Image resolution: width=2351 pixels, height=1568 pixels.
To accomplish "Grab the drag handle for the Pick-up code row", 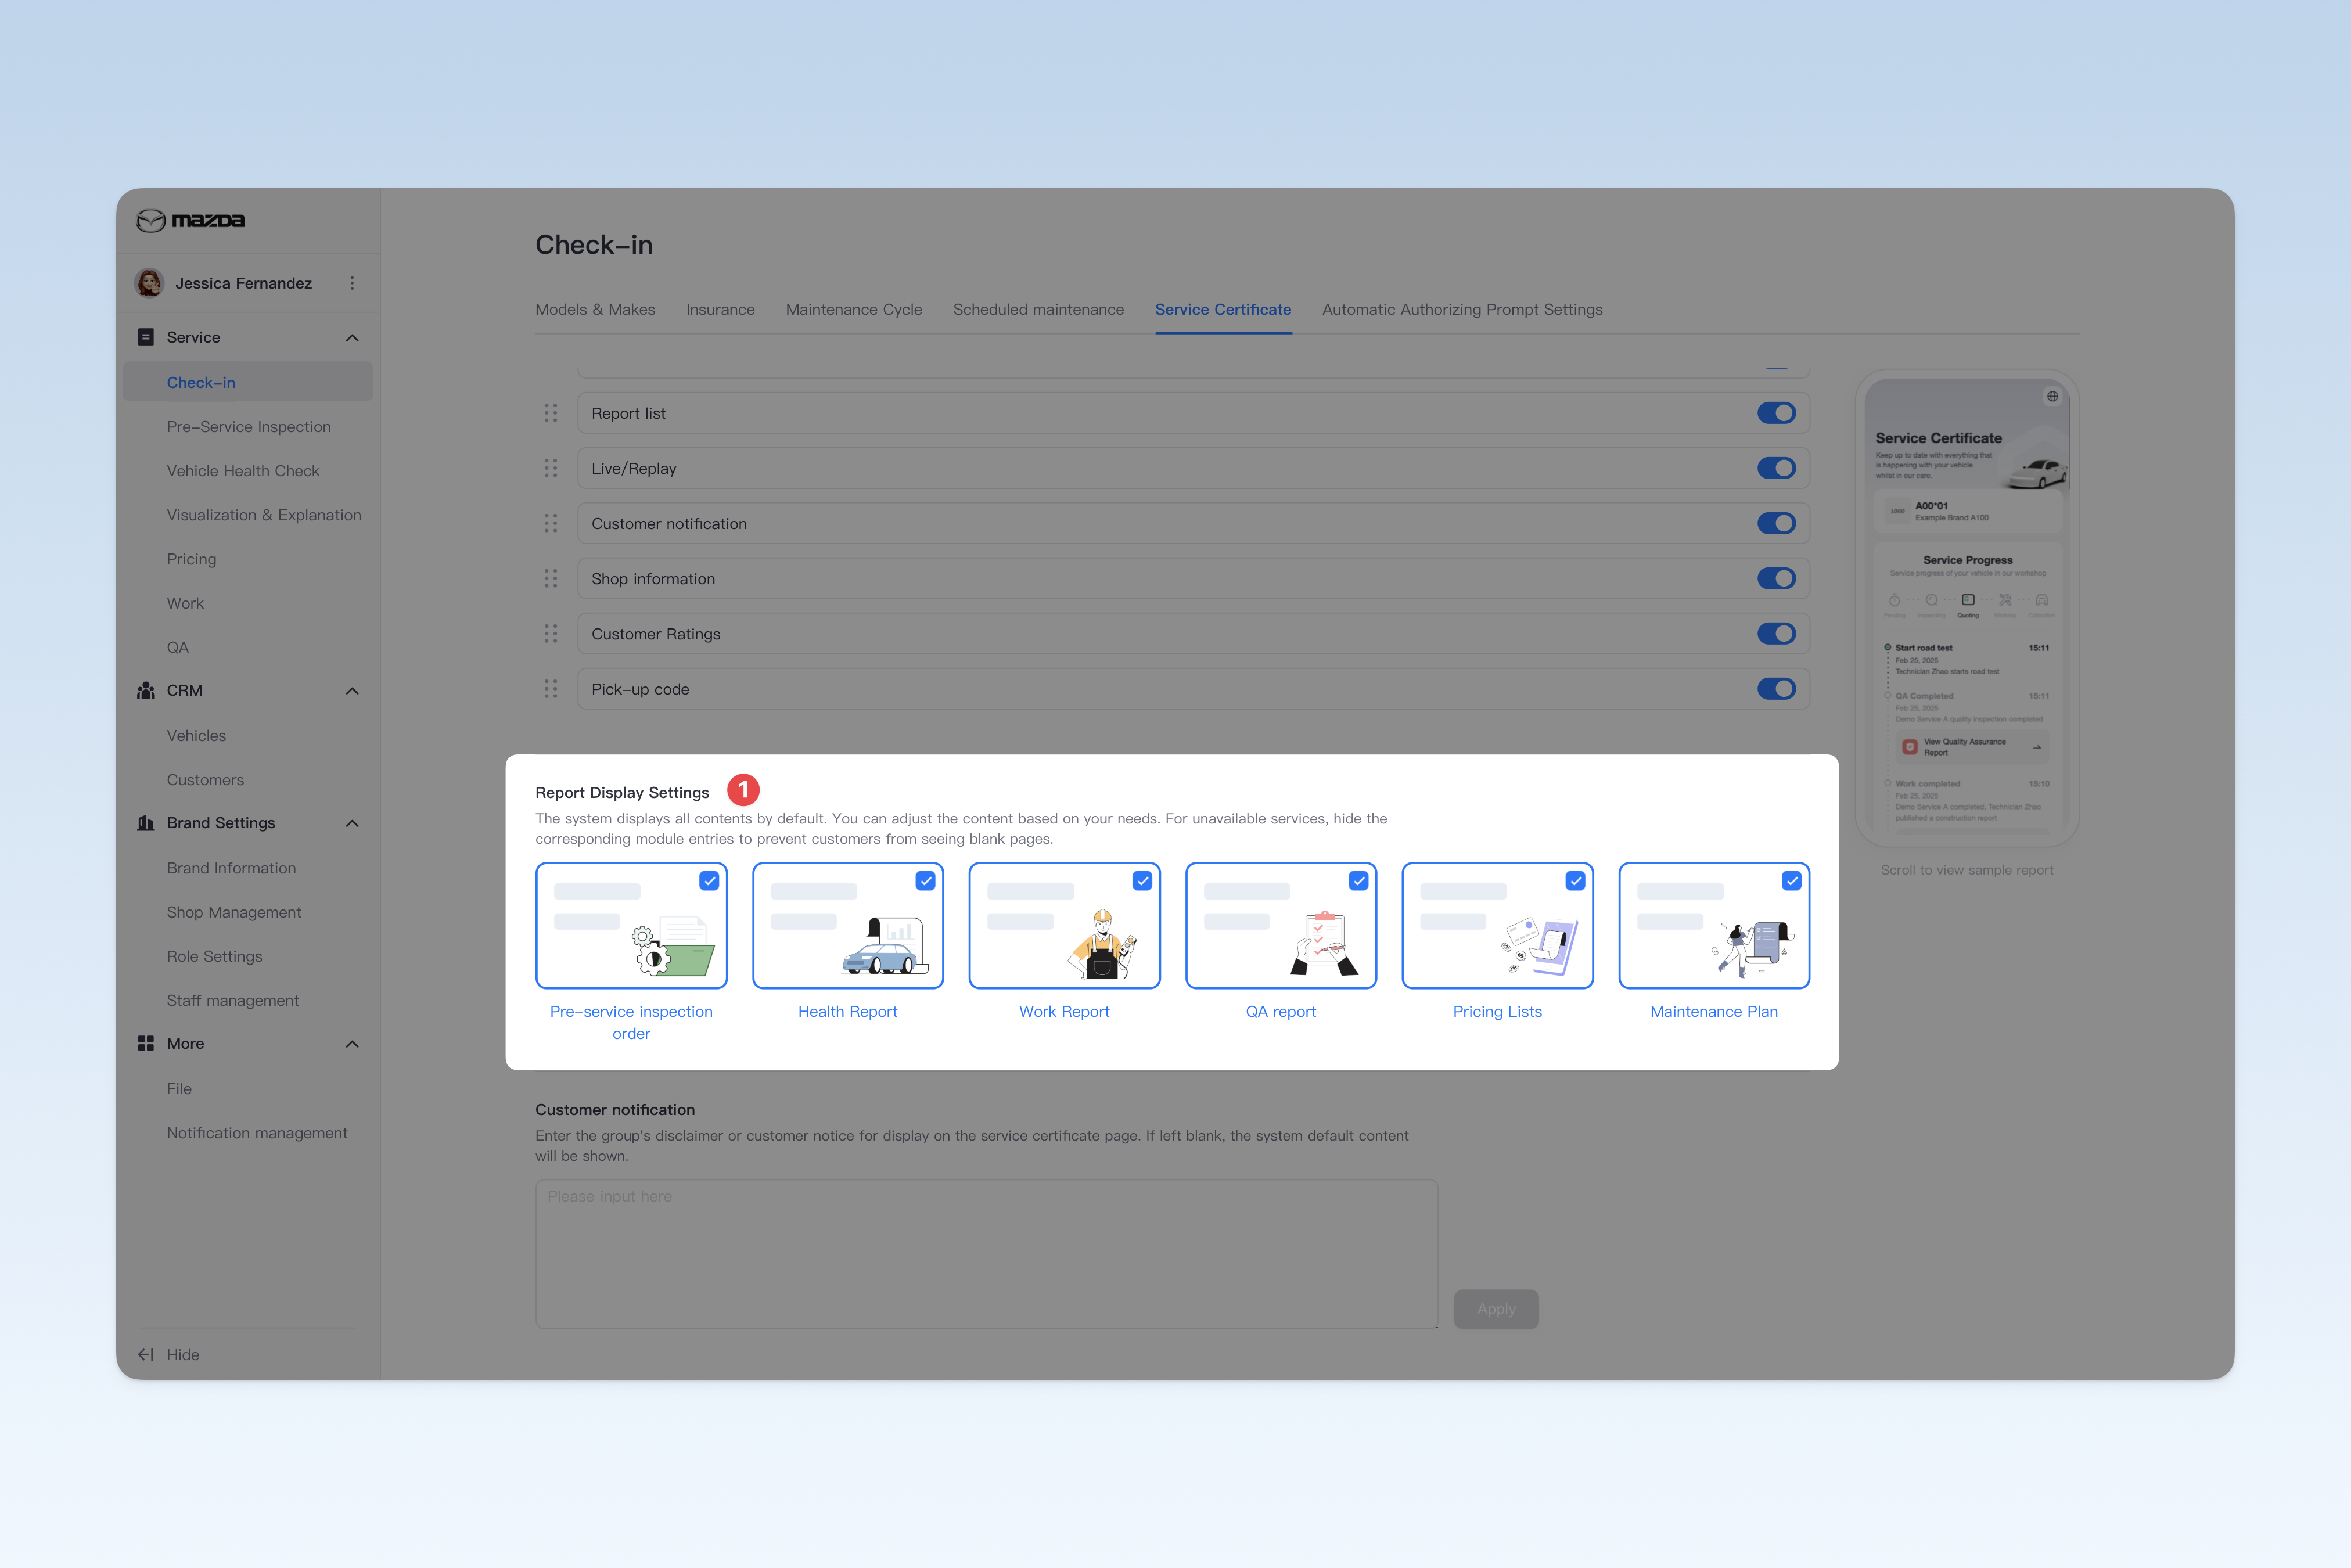I will tap(551, 689).
